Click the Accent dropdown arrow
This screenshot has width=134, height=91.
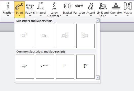(91, 16)
